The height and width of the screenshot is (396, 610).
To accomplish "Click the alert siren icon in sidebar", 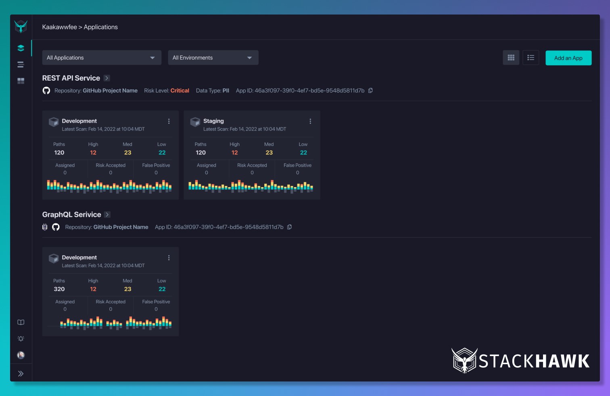I will click(x=21, y=339).
